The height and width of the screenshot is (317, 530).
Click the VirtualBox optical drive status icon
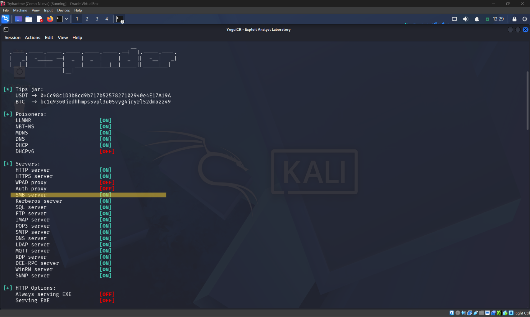coord(458,313)
